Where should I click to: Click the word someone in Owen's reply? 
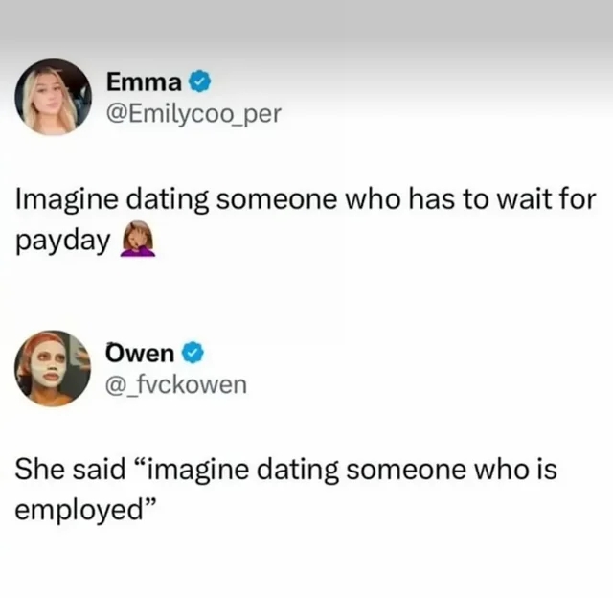406,470
